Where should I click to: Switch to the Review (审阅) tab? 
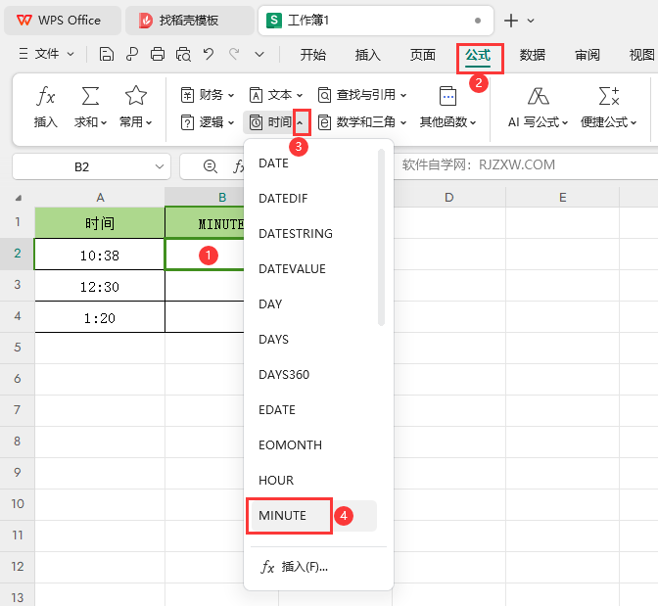[x=587, y=55]
